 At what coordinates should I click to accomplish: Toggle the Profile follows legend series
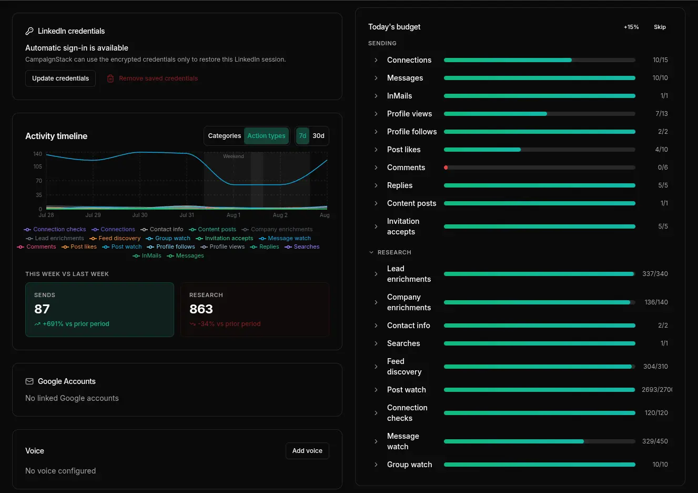coord(171,246)
